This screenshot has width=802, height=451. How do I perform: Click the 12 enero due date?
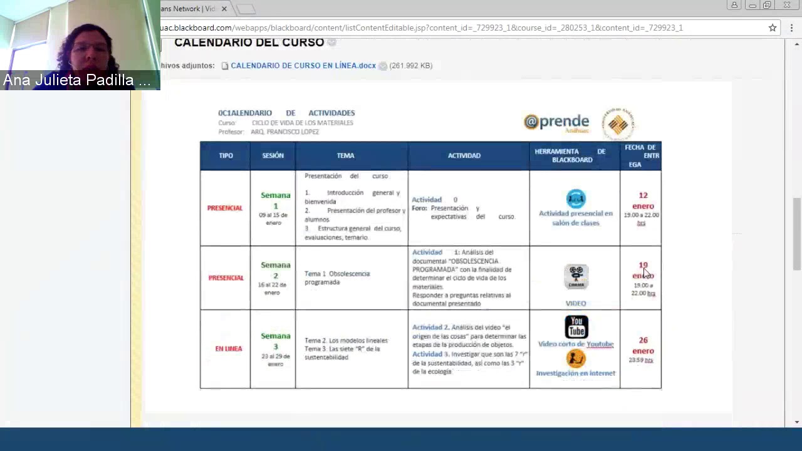point(643,200)
